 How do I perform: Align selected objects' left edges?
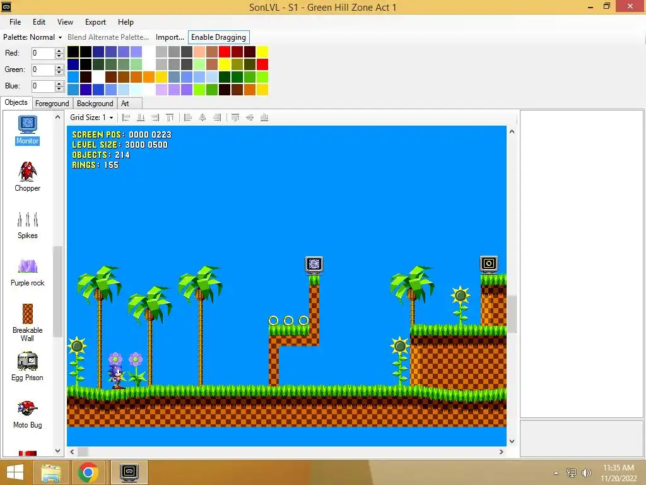click(188, 117)
